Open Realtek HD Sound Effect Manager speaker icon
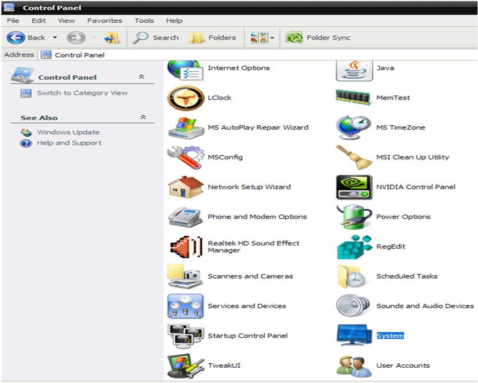The height and width of the screenshot is (383, 478). [x=186, y=247]
